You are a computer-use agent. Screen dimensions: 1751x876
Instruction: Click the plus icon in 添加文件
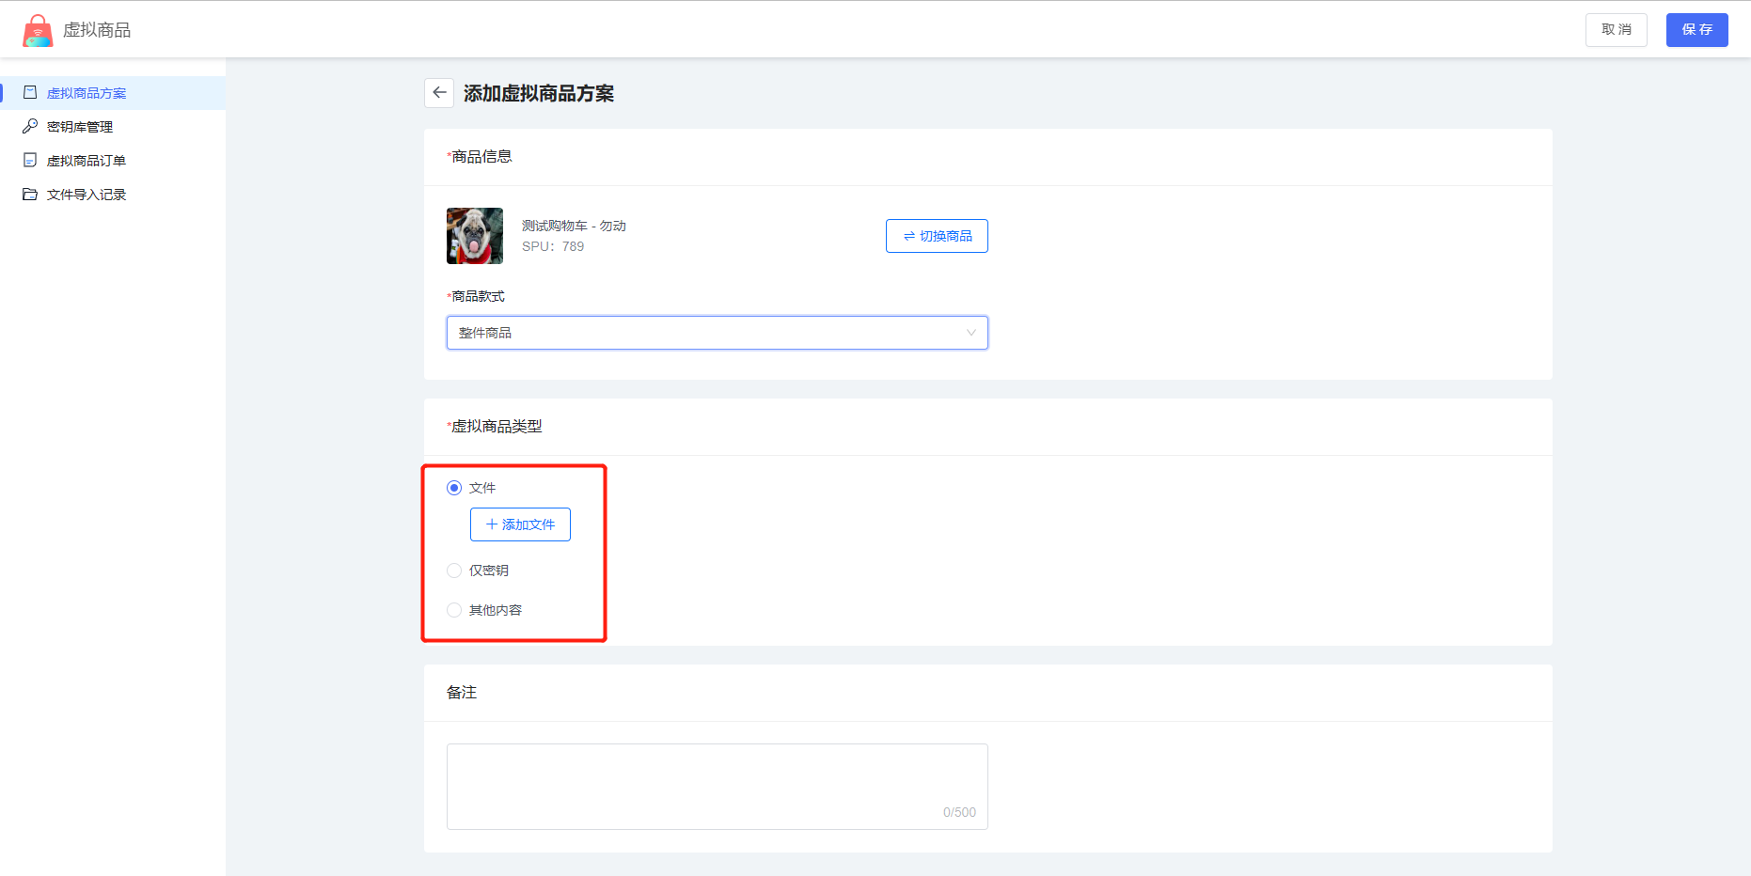491,524
